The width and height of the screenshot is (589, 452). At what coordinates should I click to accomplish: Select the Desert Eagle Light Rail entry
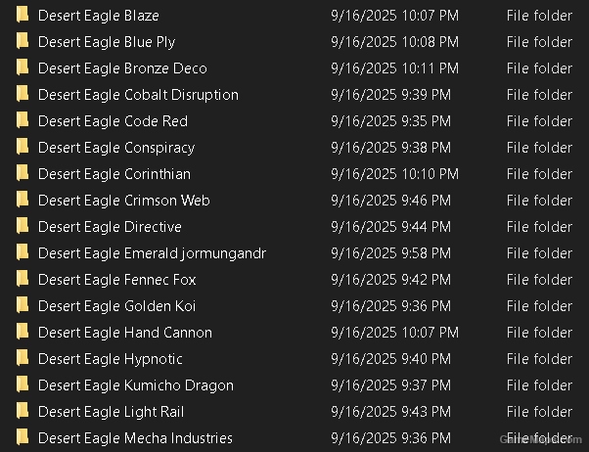111,412
